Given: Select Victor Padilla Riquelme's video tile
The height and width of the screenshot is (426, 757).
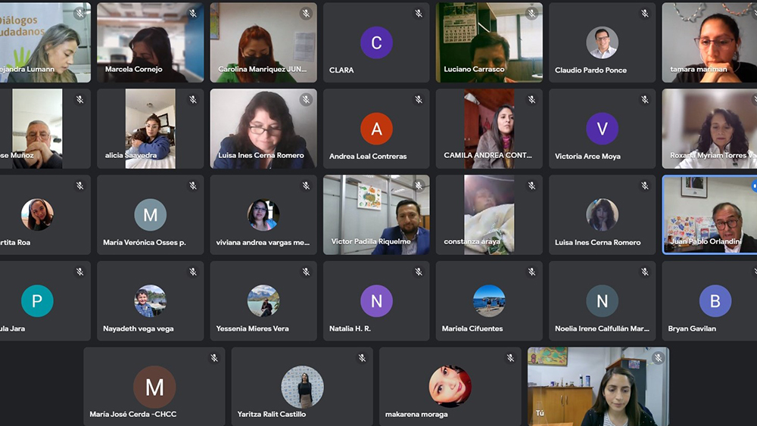Looking at the screenshot, I should click(x=376, y=214).
